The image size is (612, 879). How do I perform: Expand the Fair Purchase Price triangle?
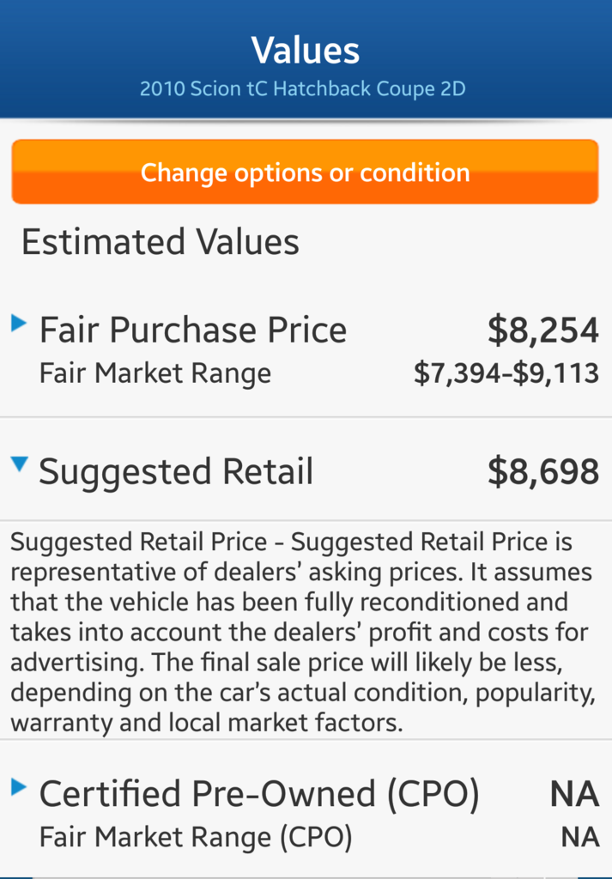point(19,324)
